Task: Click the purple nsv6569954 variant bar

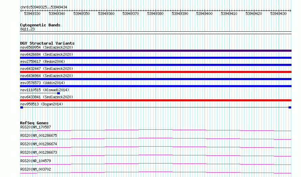Action: (x=156, y=51)
